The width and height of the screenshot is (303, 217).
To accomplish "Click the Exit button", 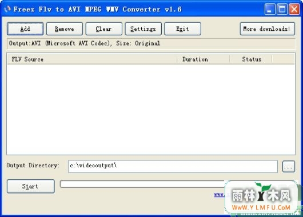I will tap(182, 29).
